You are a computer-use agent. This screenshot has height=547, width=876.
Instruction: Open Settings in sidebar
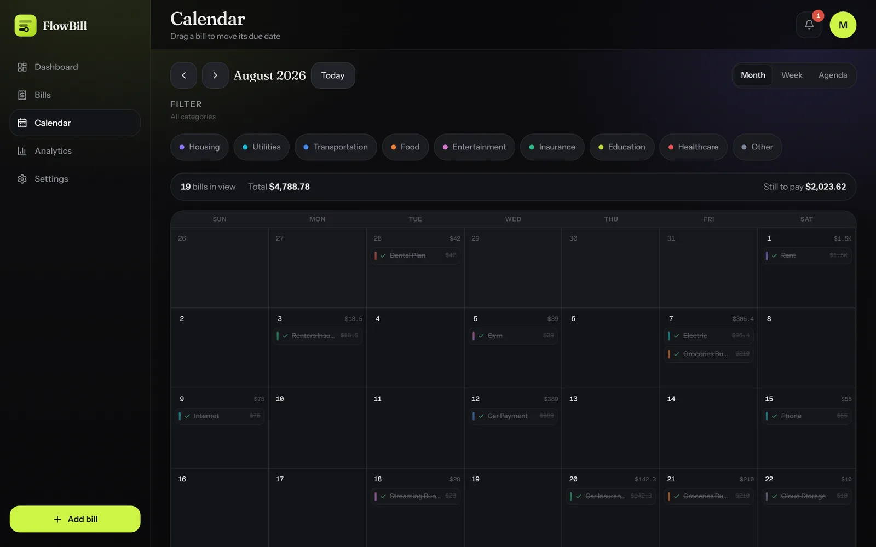(75, 179)
